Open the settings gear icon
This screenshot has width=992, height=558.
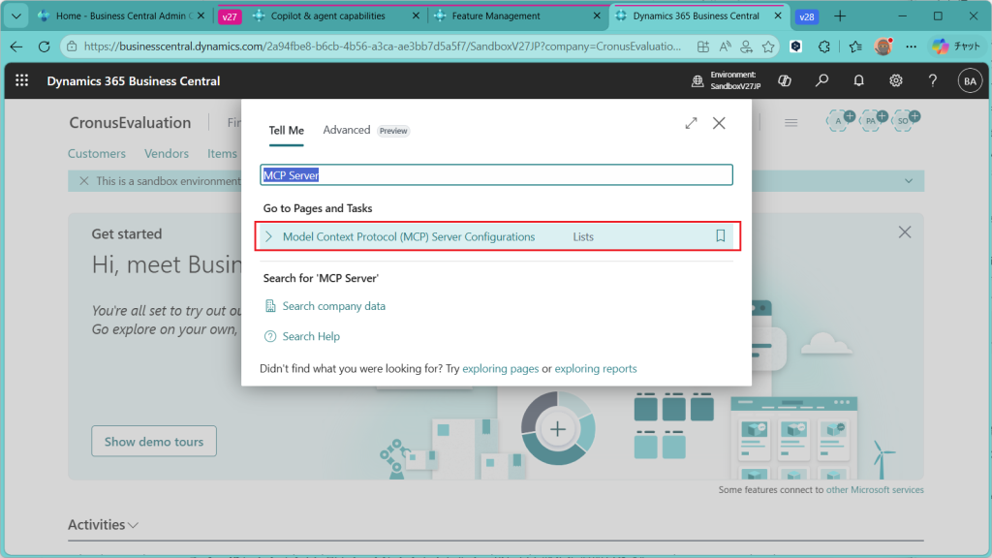tap(896, 81)
